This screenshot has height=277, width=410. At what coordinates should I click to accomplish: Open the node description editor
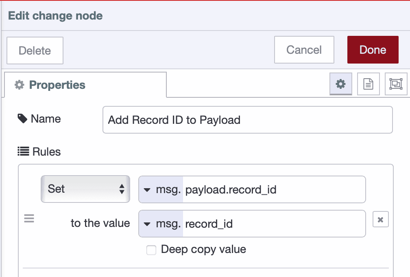coord(368,84)
